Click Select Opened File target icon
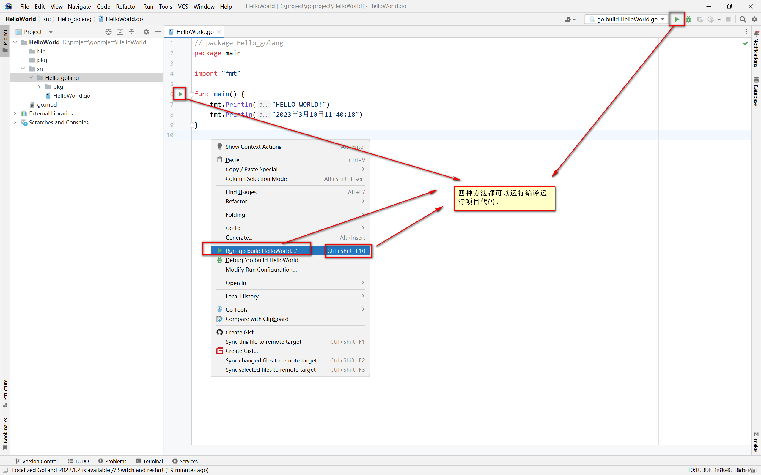 coord(109,32)
